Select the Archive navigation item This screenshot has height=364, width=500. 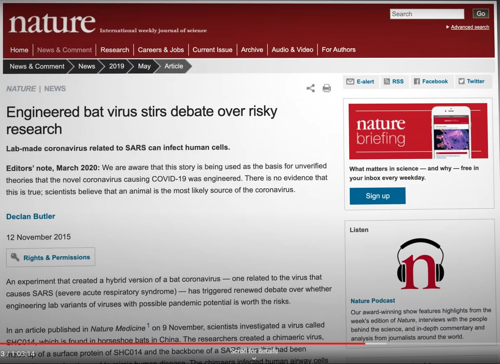252,50
